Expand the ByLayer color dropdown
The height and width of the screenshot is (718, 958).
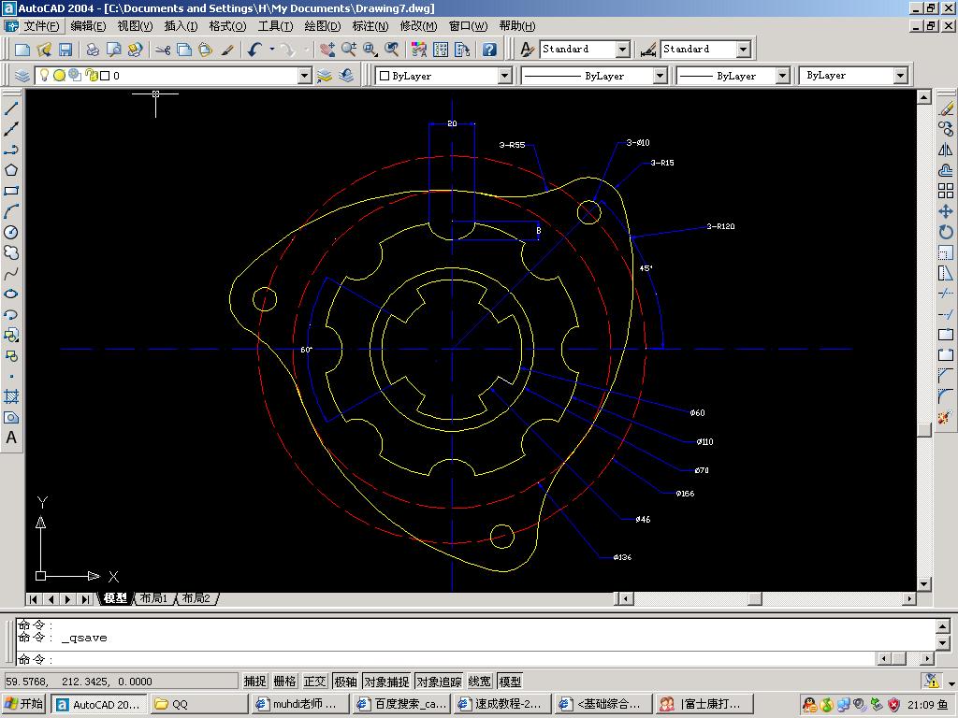[504, 76]
